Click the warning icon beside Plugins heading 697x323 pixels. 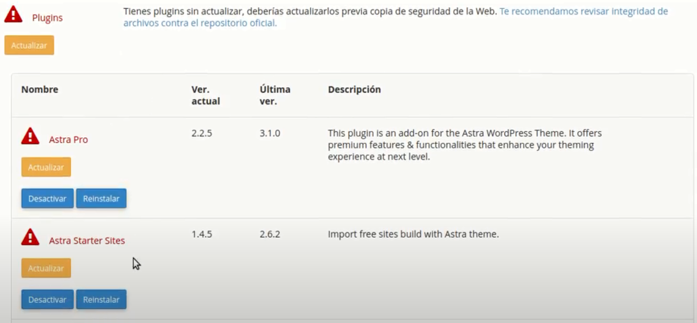pos(13,15)
